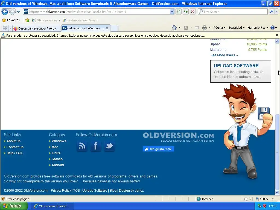Click the add to favorites bar icon
Screen dimensions: 280x210
[27, 20]
